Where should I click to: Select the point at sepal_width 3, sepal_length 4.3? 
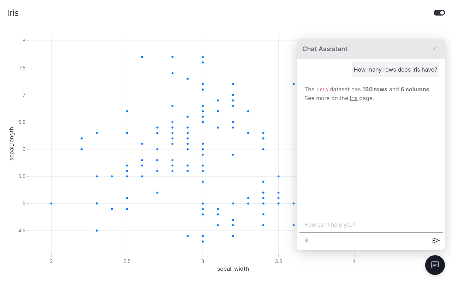[203, 241]
